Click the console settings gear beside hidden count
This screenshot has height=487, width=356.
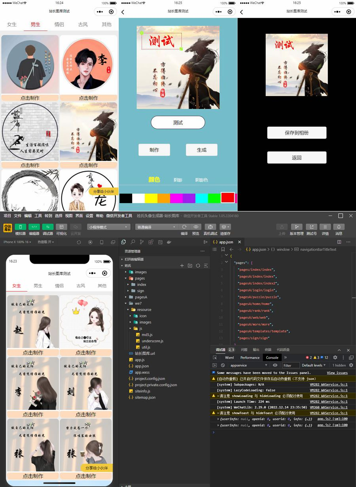pos(351,365)
